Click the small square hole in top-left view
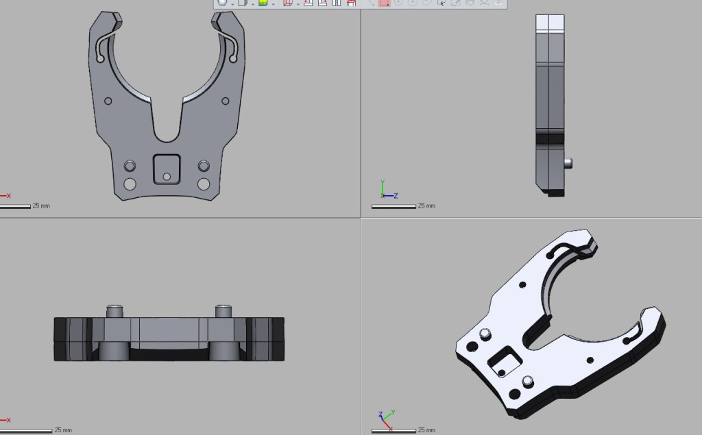The width and height of the screenshot is (702, 435). (x=167, y=169)
